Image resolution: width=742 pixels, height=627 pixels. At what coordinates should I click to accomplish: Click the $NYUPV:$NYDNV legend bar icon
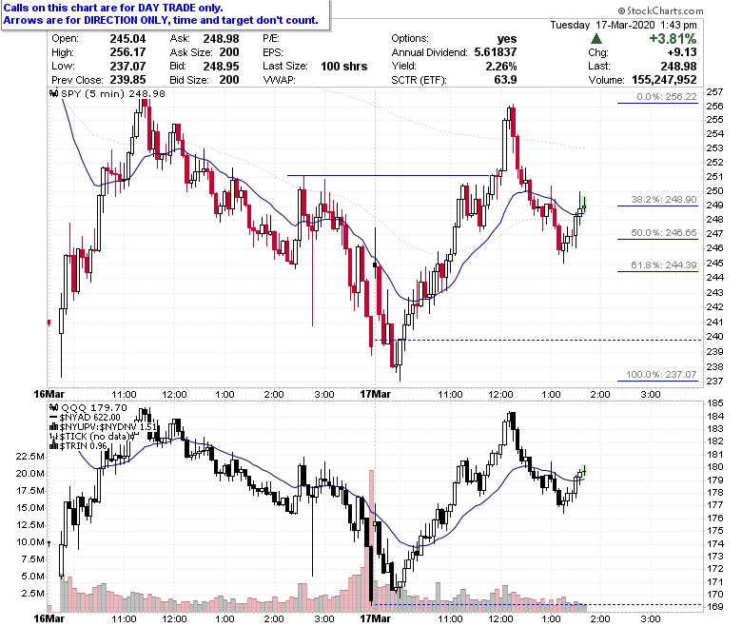click(53, 427)
